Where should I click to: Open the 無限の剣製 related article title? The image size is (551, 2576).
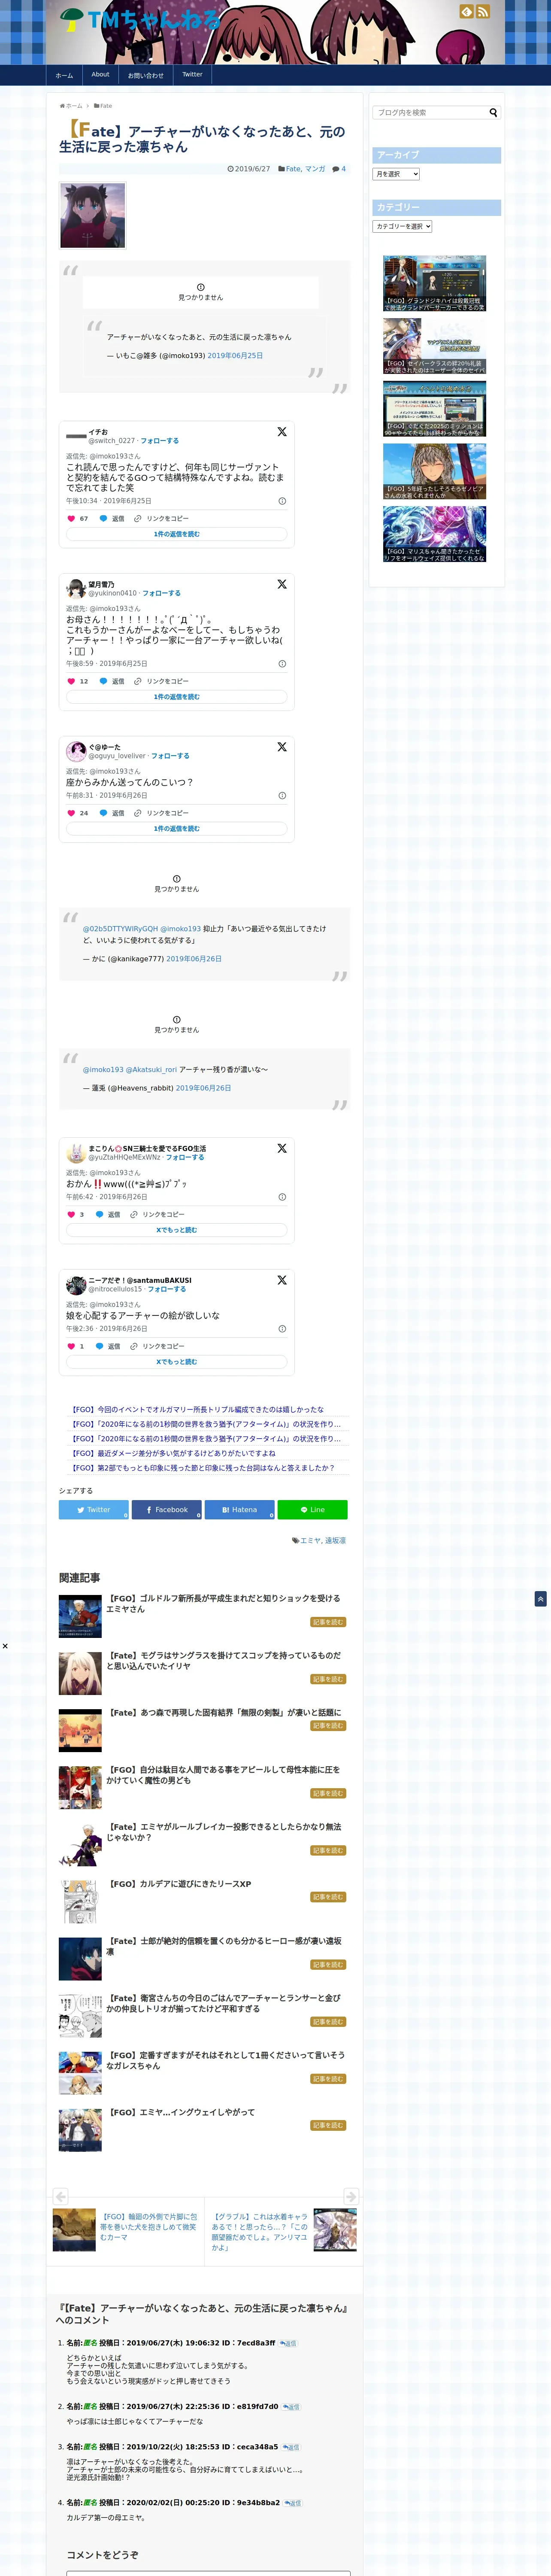[x=225, y=1713]
